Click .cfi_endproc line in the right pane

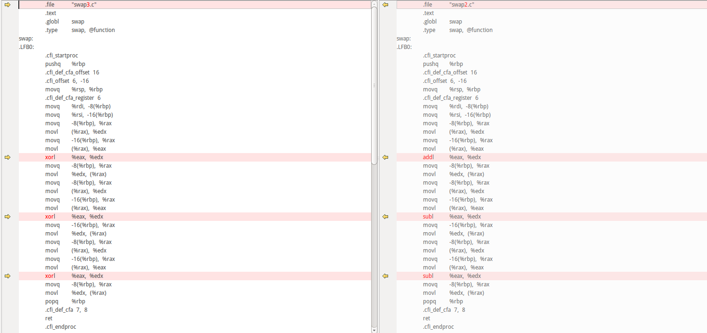(438, 327)
